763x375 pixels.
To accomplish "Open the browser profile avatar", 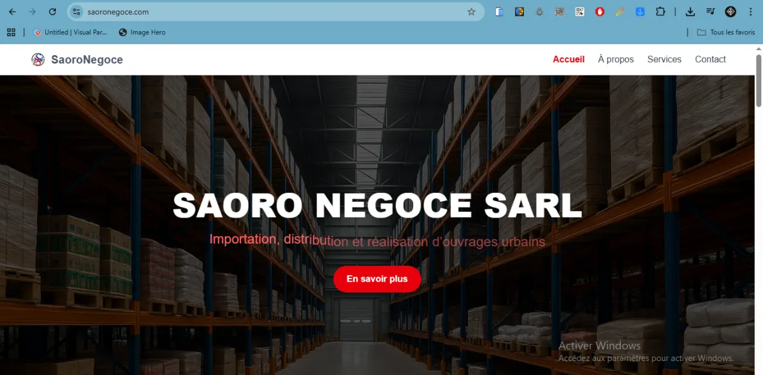I will tap(731, 11).
